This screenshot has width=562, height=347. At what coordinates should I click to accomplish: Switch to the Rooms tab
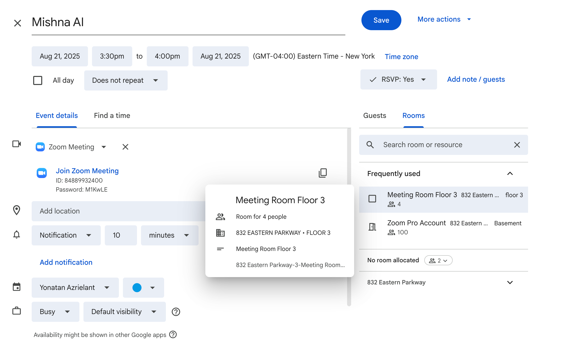coord(414,116)
